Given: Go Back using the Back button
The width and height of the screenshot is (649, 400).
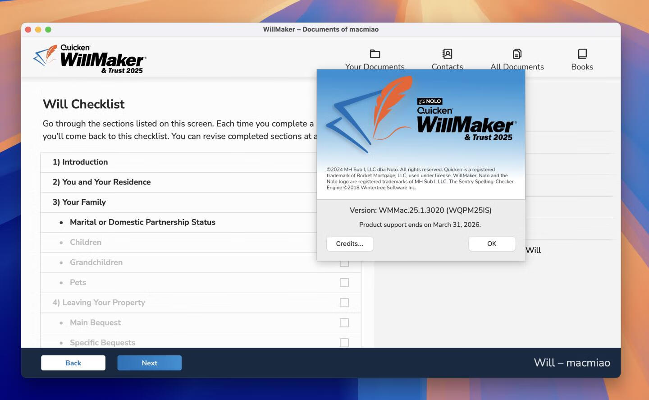Looking at the screenshot, I should [73, 363].
